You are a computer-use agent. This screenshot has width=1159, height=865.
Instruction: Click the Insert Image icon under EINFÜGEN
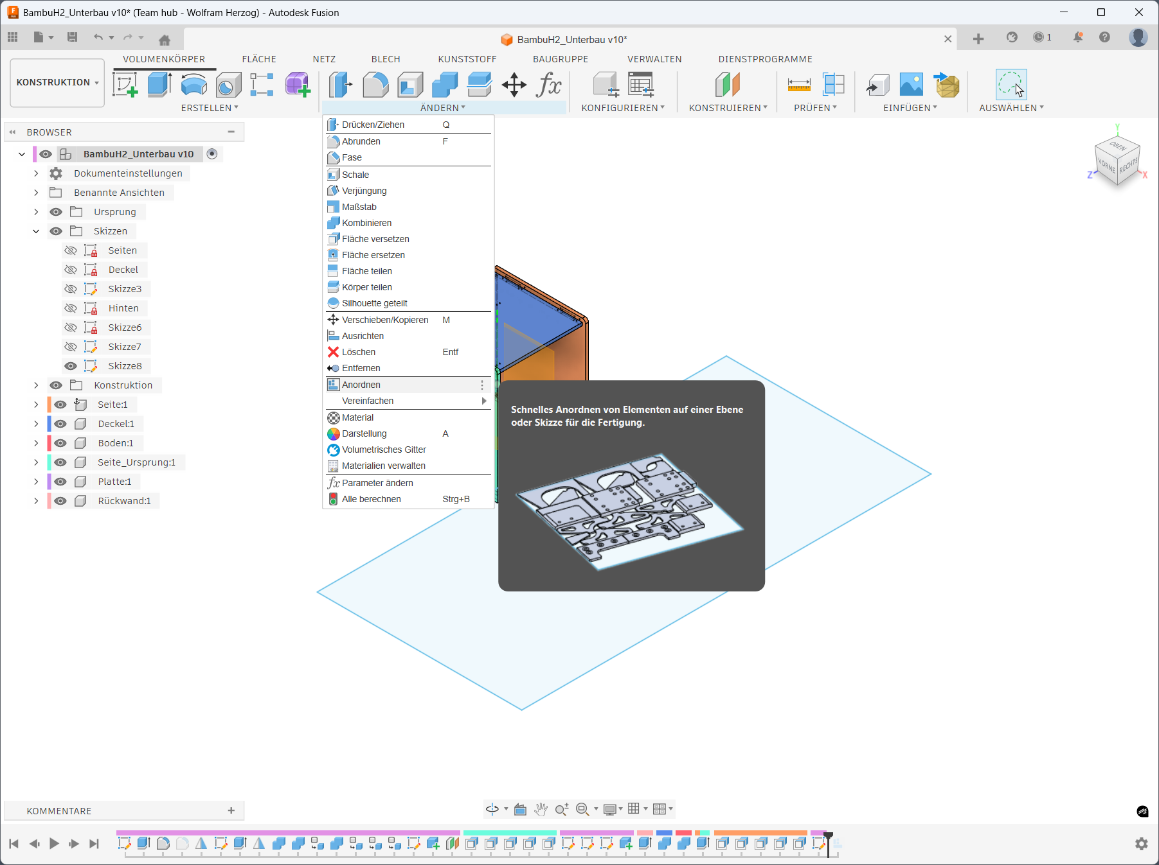911,85
